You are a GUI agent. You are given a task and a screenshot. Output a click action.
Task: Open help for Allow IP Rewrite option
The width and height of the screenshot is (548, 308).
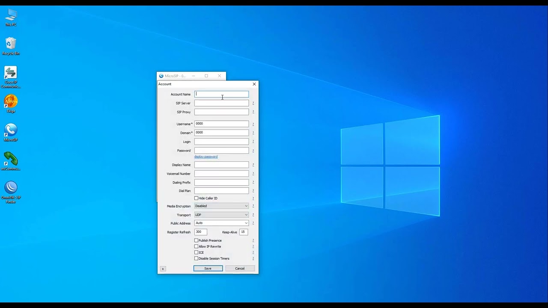[x=253, y=246]
